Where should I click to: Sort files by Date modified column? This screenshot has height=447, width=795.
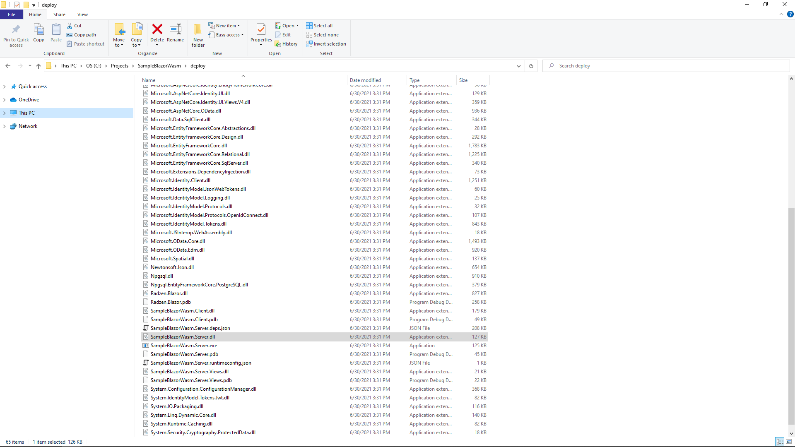[377, 80]
